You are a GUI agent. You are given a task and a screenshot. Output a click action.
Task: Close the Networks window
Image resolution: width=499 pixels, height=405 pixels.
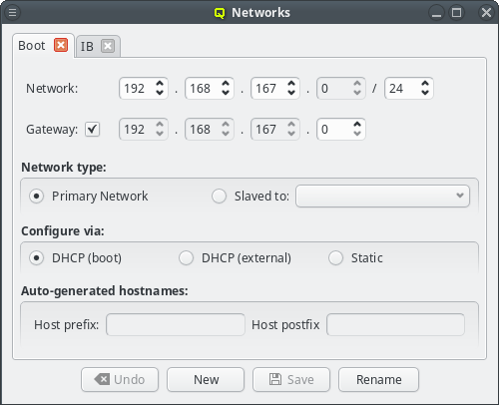point(486,13)
